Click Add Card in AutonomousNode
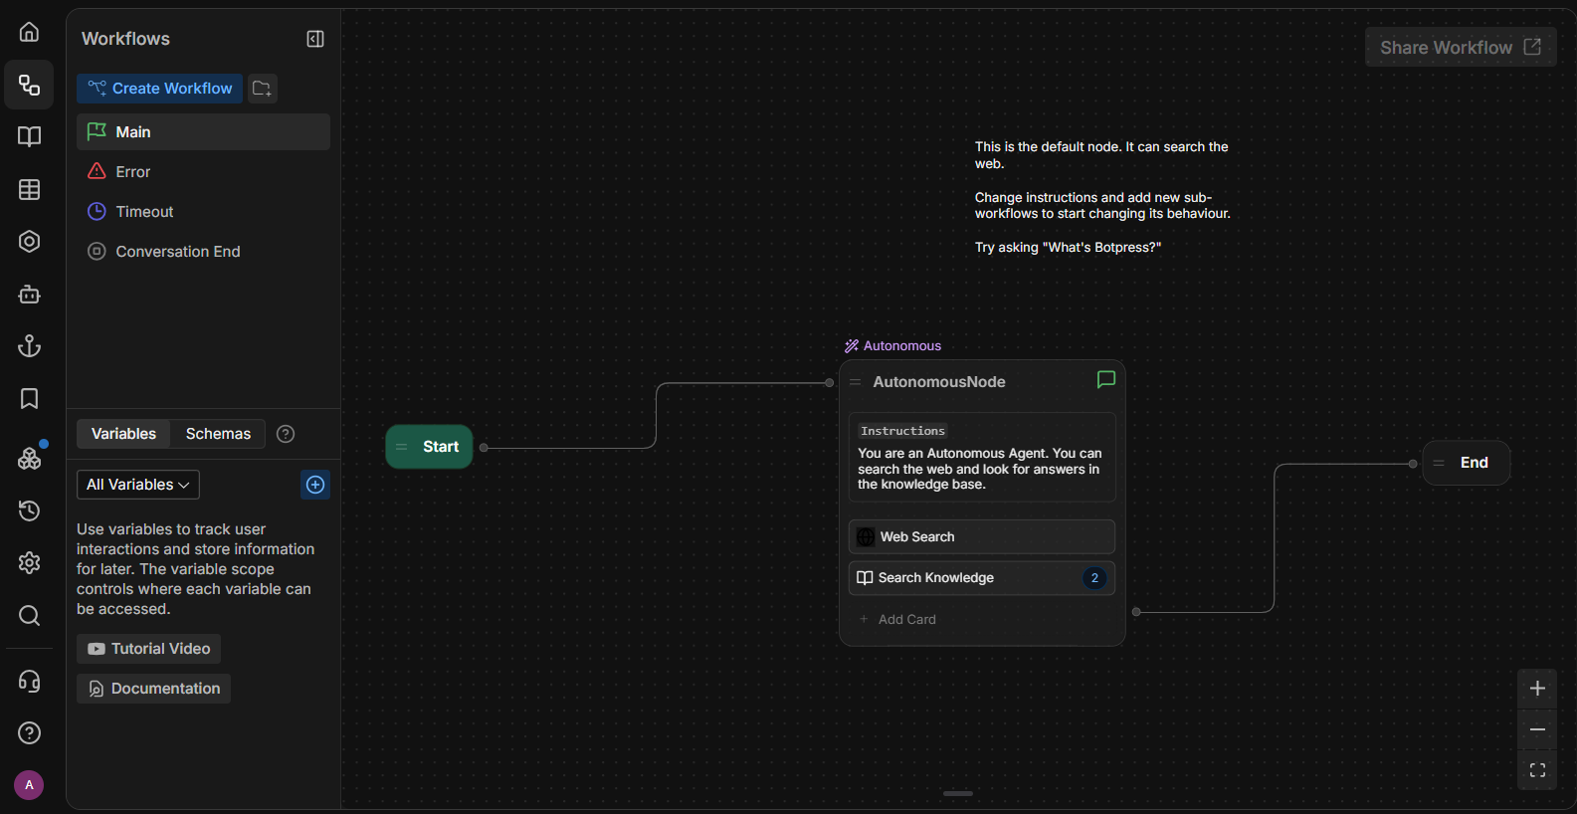Viewport: 1577px width, 814px height. pyautogui.click(x=906, y=620)
